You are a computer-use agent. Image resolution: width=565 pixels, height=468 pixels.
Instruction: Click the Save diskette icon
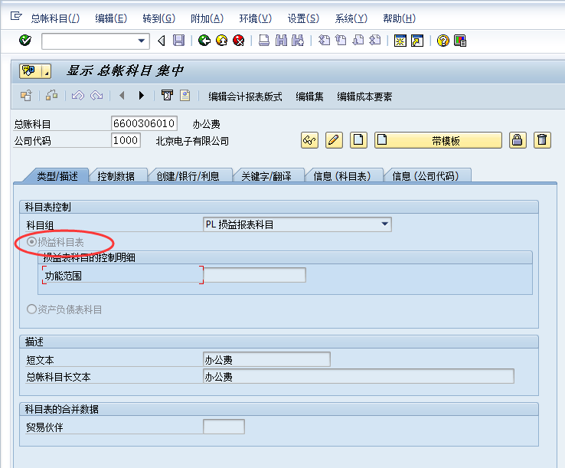coord(178,41)
